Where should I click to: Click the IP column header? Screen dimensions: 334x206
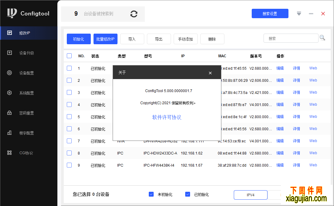183,56
